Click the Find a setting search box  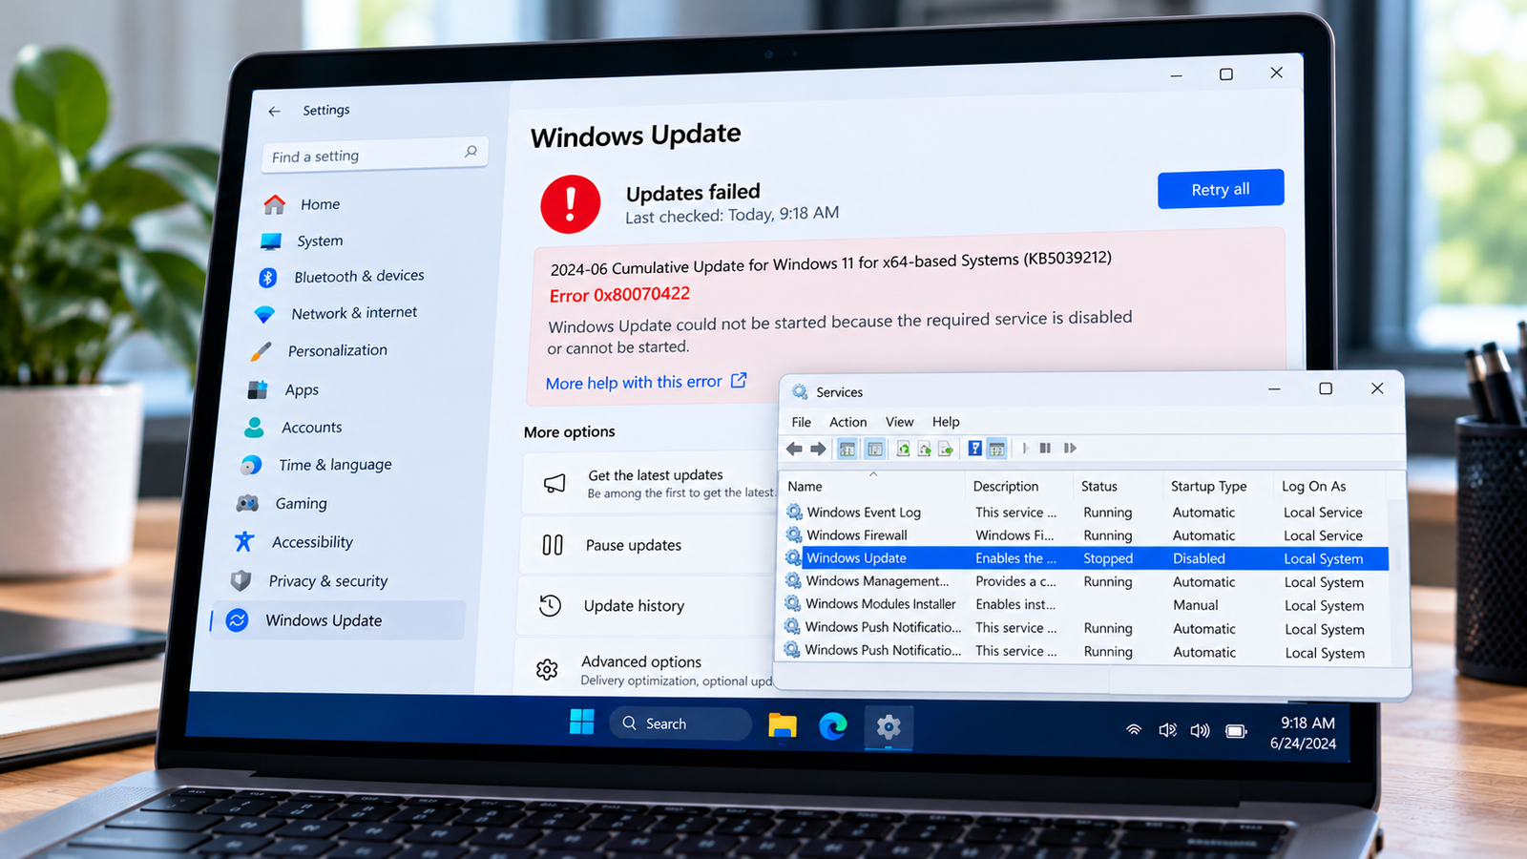pos(374,156)
